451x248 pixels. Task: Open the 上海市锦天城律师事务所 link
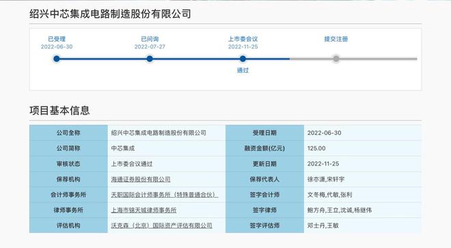(x=143, y=210)
